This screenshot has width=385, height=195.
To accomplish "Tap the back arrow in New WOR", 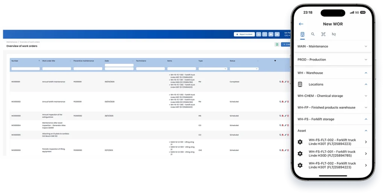I will [301, 24].
